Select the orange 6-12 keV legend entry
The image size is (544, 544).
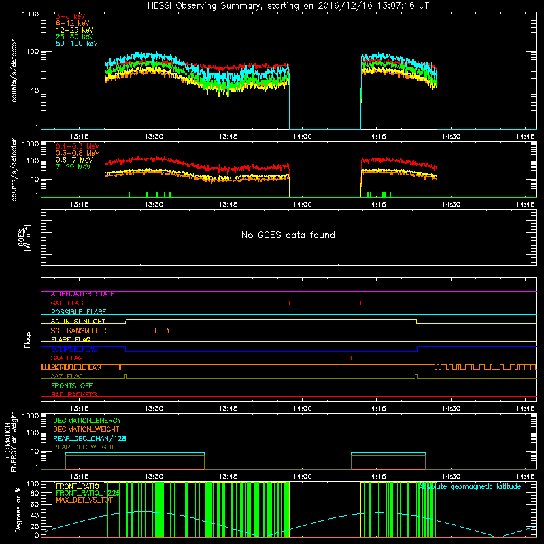point(73,23)
